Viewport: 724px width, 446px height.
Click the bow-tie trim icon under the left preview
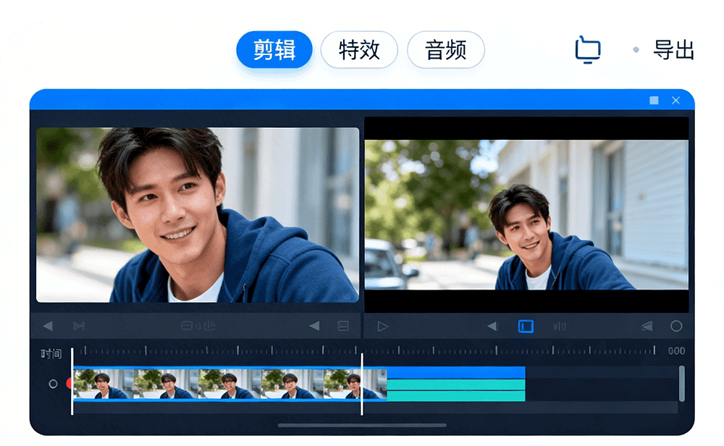coord(79,327)
